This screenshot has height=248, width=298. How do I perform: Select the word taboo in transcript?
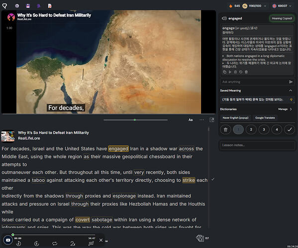tap(38, 180)
